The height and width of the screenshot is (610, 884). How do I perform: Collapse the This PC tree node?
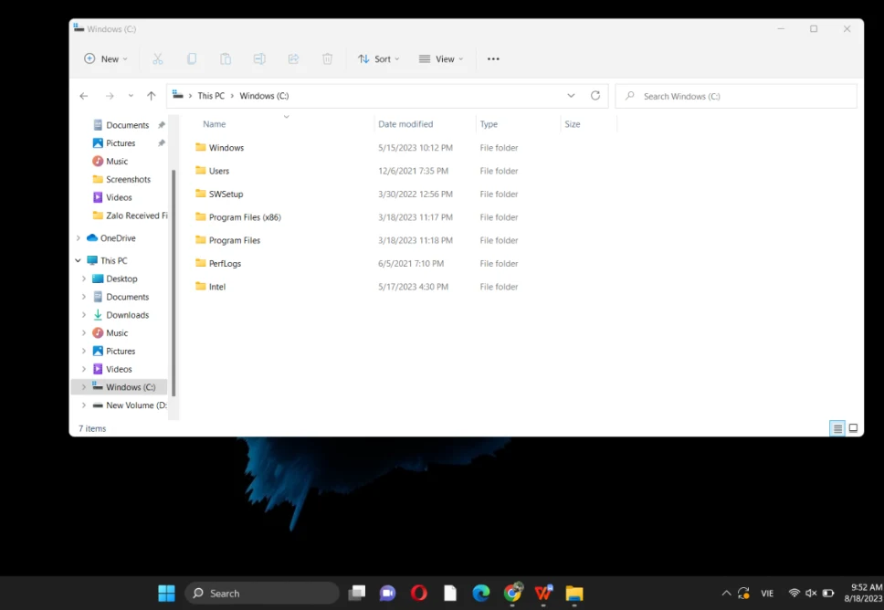tap(78, 260)
